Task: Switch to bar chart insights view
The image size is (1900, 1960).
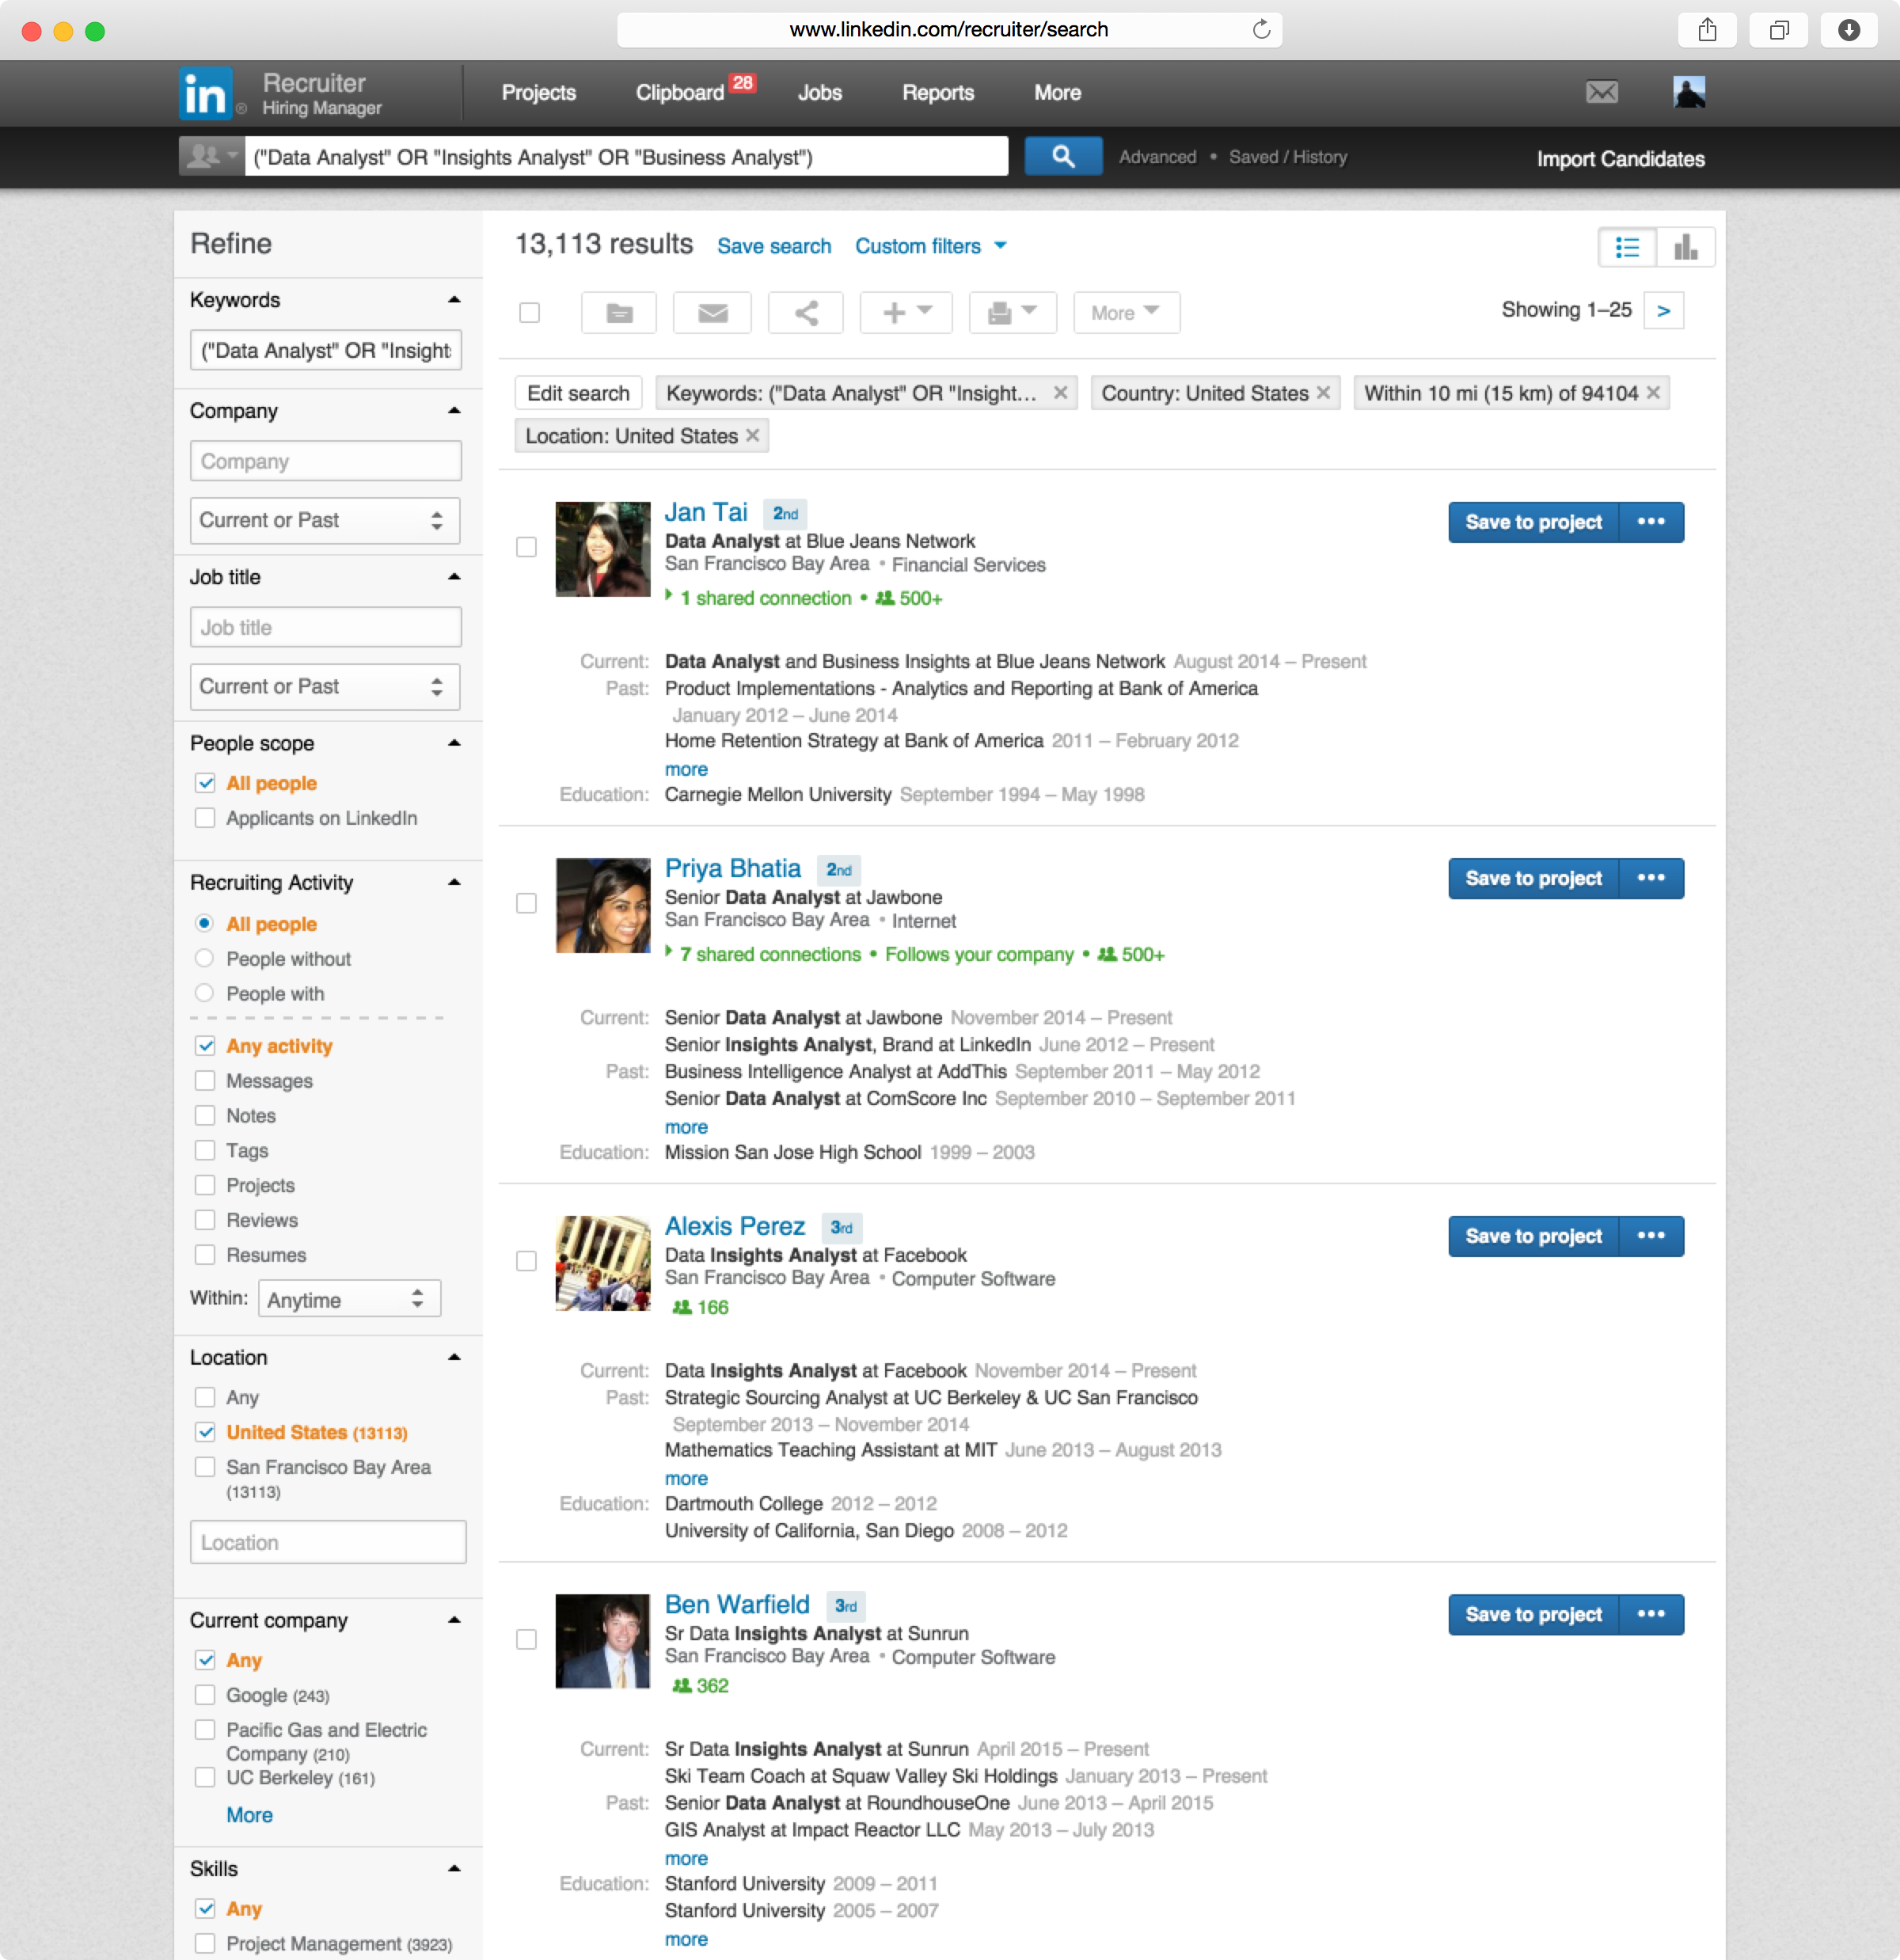Action: (x=1686, y=247)
